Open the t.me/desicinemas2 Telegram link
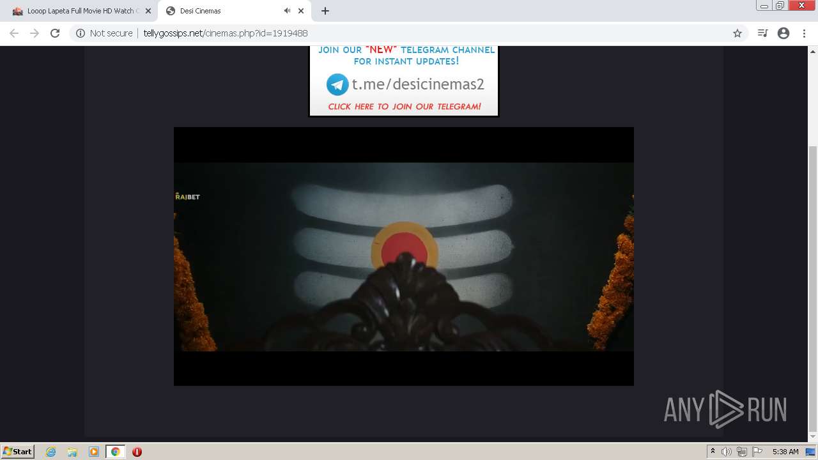Viewport: 818px width, 460px height. pyautogui.click(x=418, y=84)
